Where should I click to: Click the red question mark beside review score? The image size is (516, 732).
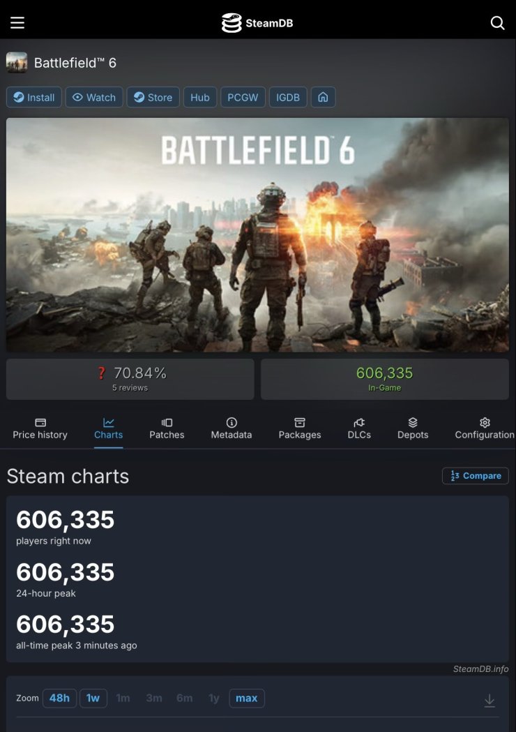point(100,373)
